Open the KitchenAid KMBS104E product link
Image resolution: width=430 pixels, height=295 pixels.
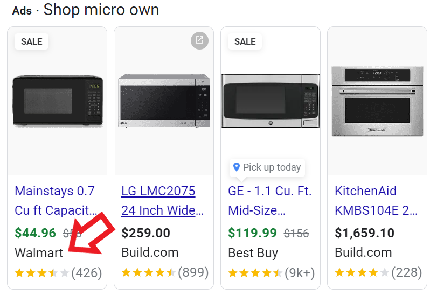pyautogui.click(x=376, y=200)
